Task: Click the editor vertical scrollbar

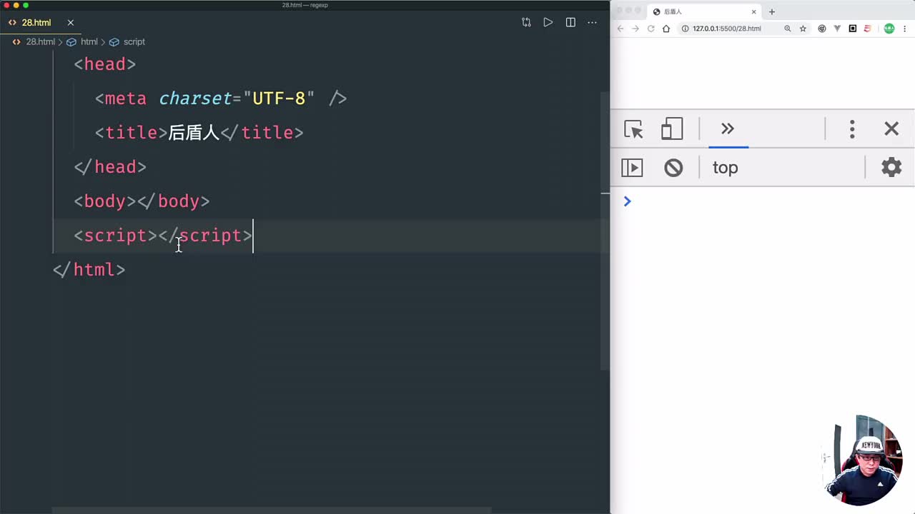Action: pyautogui.click(x=605, y=230)
